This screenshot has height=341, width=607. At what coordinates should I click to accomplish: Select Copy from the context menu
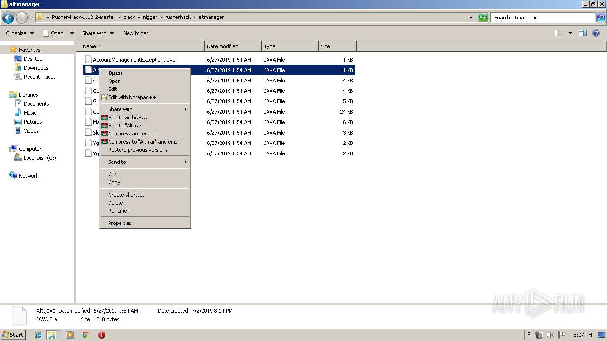click(x=114, y=182)
